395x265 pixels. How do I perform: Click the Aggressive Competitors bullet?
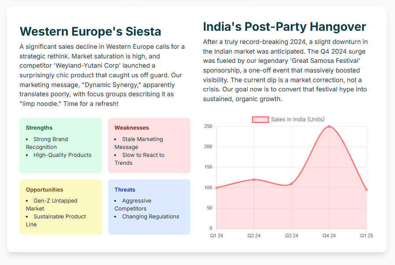(x=133, y=204)
